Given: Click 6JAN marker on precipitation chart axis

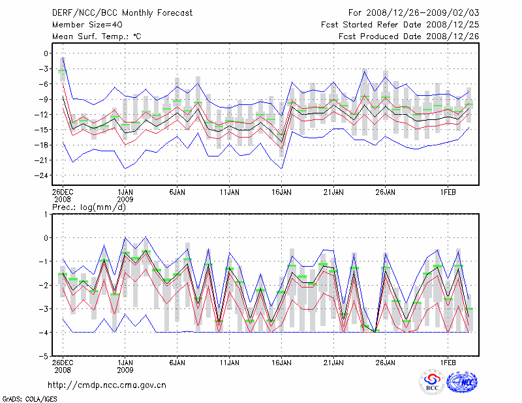Looking at the screenshot, I should coord(177,361).
